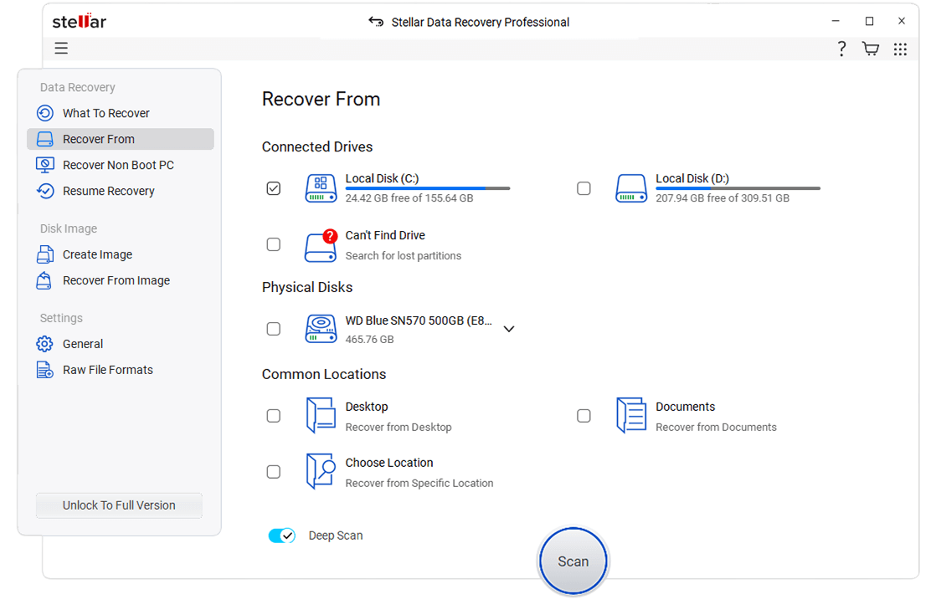Select Recover From Image option
Screen dimensions: 936x605
[116, 280]
